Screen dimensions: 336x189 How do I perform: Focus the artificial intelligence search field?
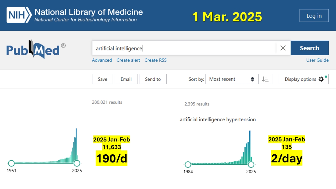click(x=184, y=48)
